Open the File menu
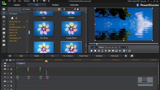The width and height of the screenshot is (160, 90). [9, 1]
